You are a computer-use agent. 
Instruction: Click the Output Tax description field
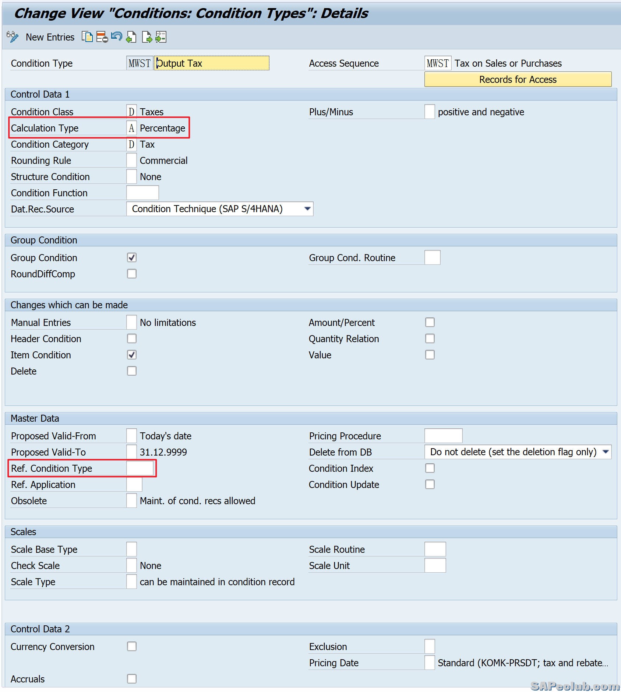(x=212, y=63)
